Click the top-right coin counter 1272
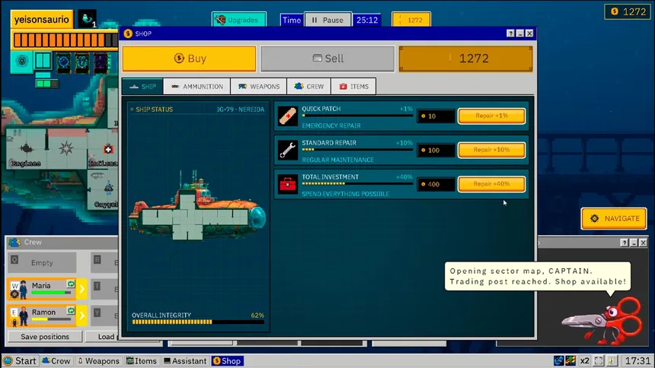Screen dimensions: 655x368 628,11
